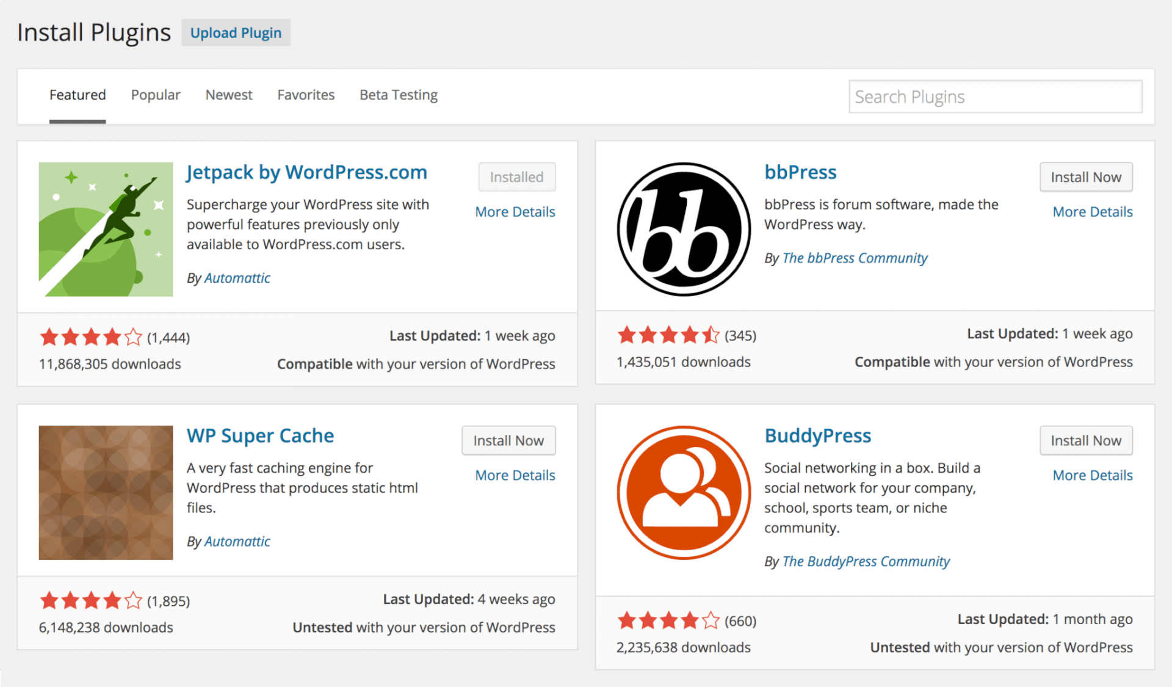Click the 6,148,238 downloads text
The image size is (1172, 687).
[106, 628]
